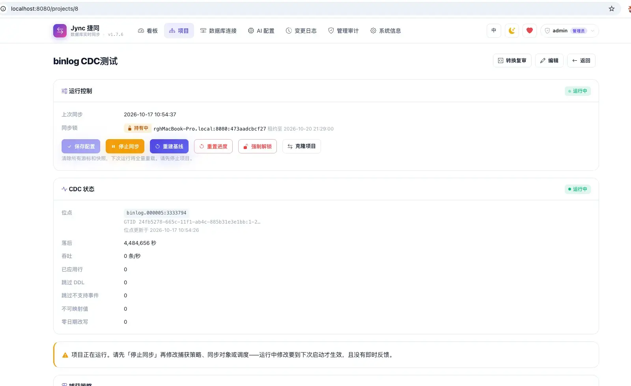Screen dimensions: 631x386
Task: Open the 变更日志 changelog page
Action: coord(301,31)
